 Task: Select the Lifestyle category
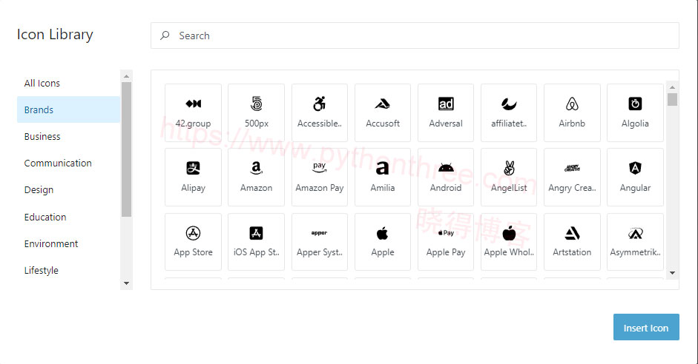coord(68,270)
